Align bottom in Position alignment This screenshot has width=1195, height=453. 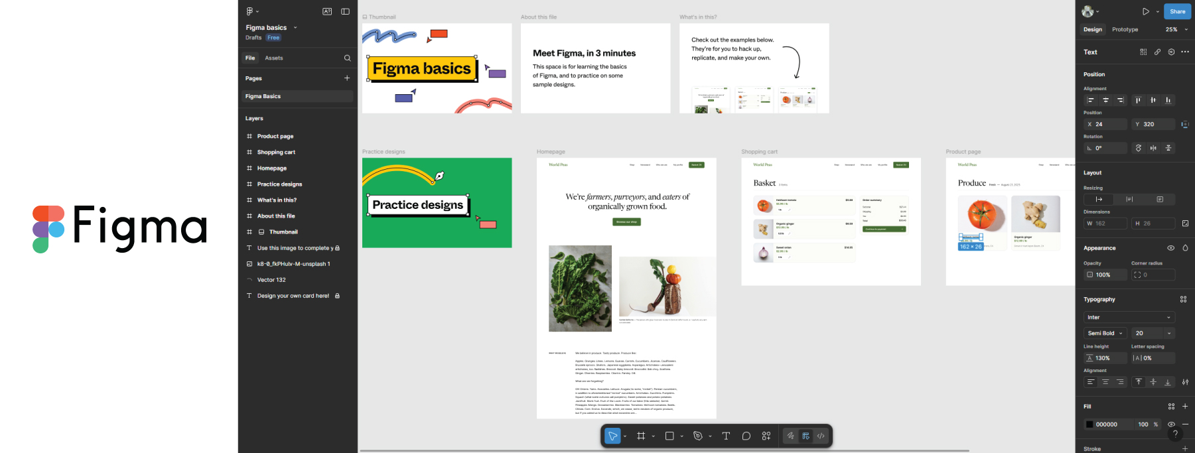click(1168, 100)
